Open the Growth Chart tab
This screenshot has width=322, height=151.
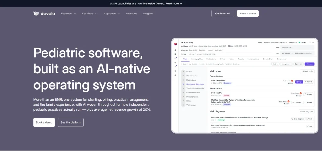(x=268, y=59)
